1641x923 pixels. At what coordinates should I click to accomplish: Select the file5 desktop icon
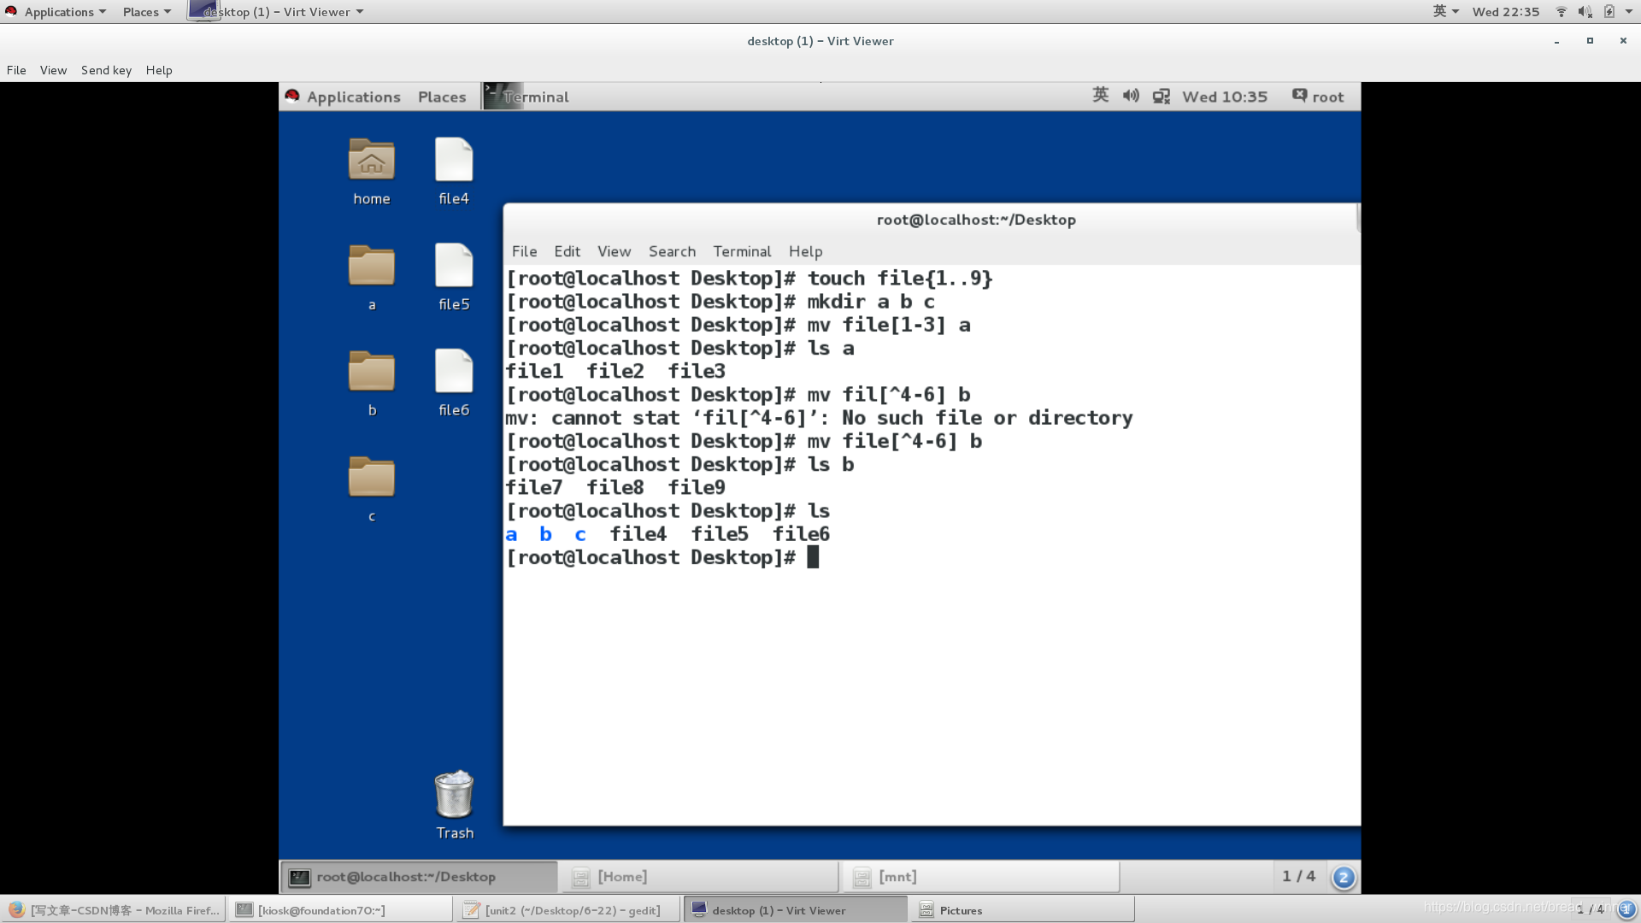click(454, 266)
